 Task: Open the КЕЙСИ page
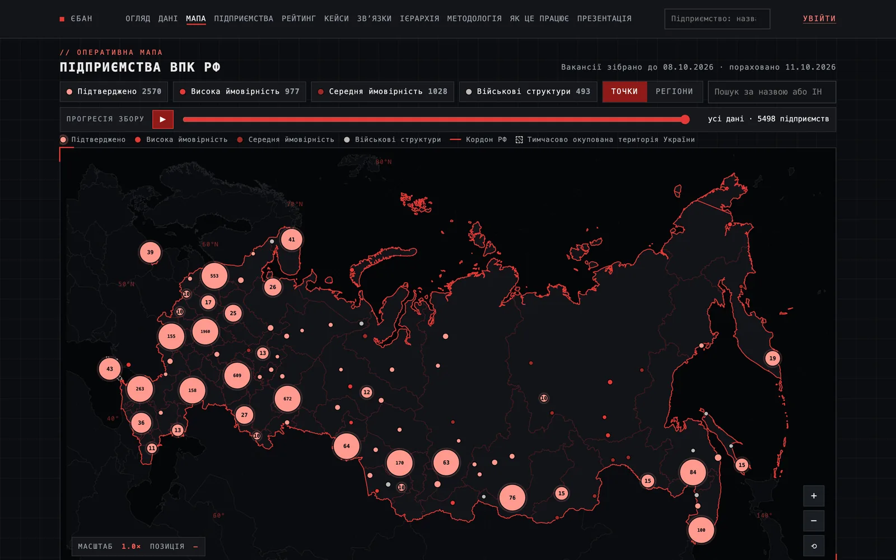337,18
